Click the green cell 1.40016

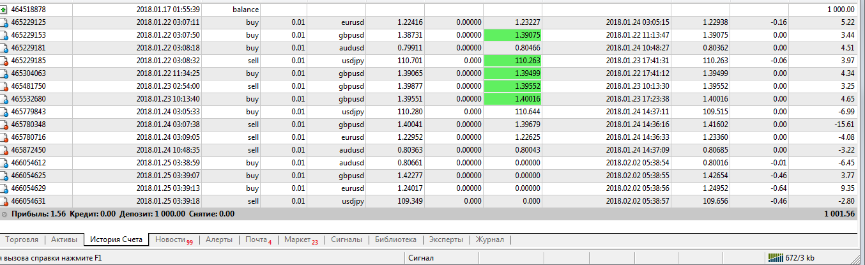tap(512, 99)
